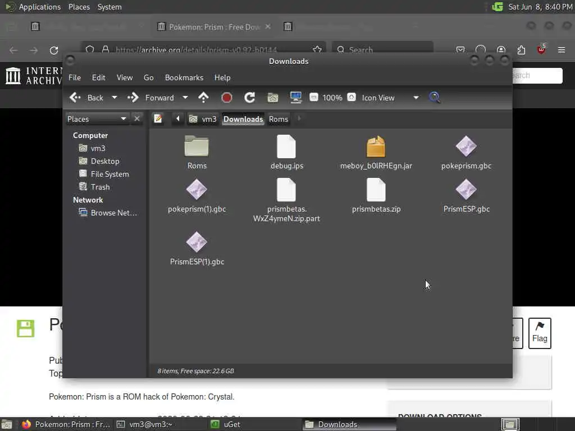Viewport: 575px width, 431px height.
Task: Toggle the location text edit icon
Action: coord(158,119)
